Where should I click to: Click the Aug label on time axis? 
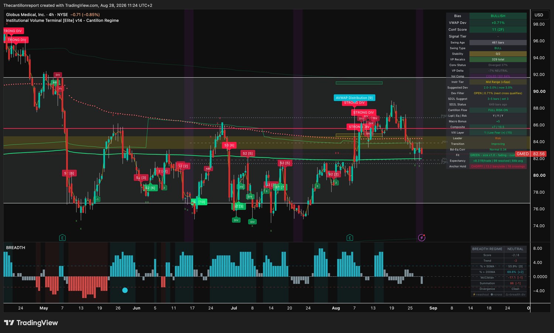(336, 308)
